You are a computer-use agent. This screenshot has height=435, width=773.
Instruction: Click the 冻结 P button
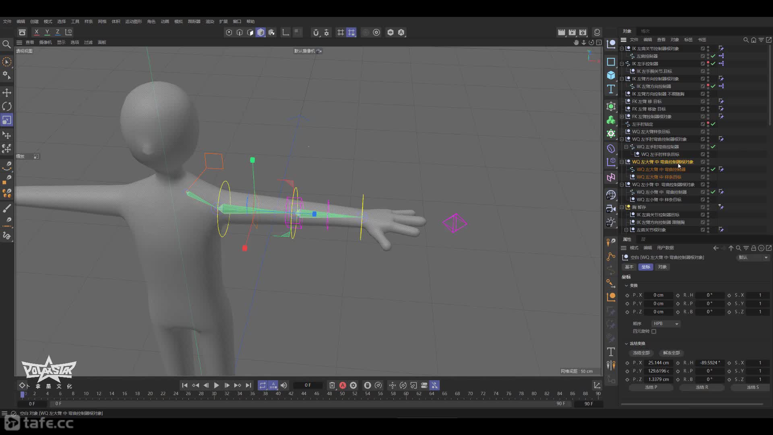651,387
